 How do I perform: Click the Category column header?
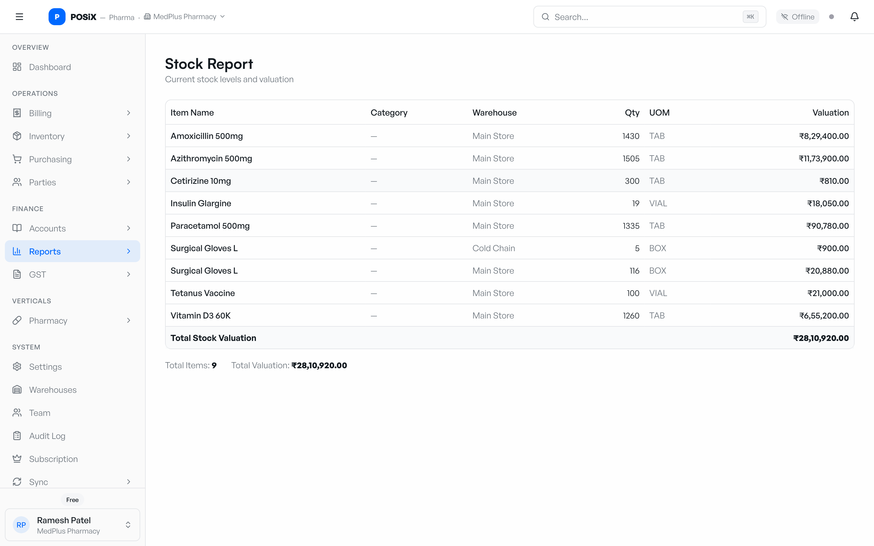389,113
